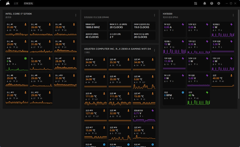Image resolution: width=240 pixels, height=147 pixels.
Task: Select the 溫度 #17 15.00 °C tile
Action: pyautogui.click(x=96, y=132)
